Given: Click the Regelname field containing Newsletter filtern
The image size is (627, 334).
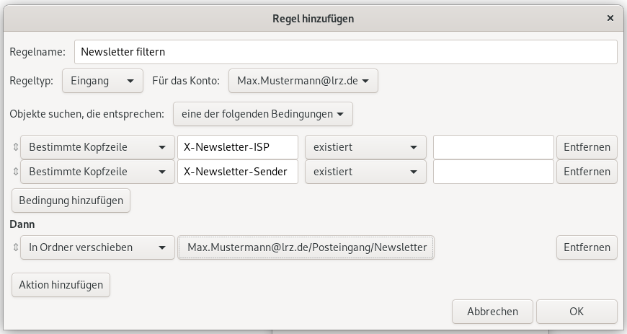Looking at the screenshot, I should point(345,52).
